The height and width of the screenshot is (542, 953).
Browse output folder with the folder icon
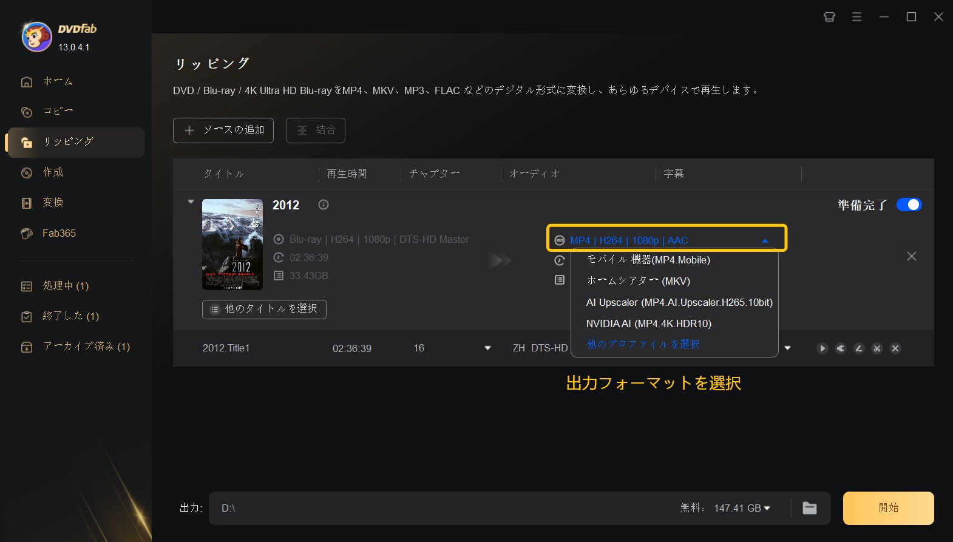[x=810, y=508]
